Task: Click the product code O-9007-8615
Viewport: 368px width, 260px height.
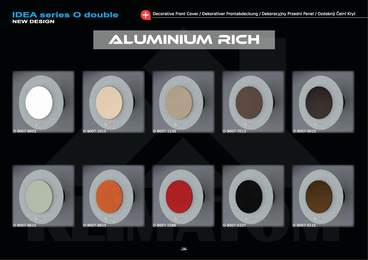Action: [x=25, y=225]
